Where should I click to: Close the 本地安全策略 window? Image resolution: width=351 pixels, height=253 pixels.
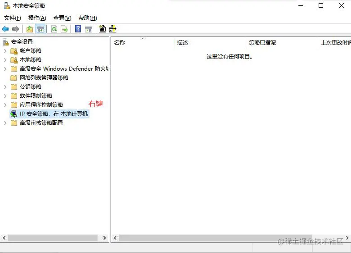pos(342,5)
